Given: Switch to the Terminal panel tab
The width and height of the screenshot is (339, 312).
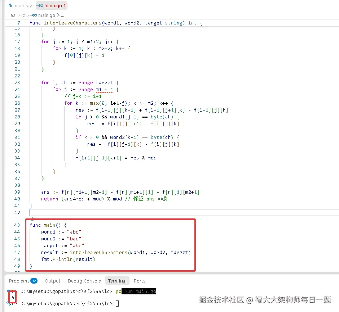Looking at the screenshot, I should (x=118, y=281).
